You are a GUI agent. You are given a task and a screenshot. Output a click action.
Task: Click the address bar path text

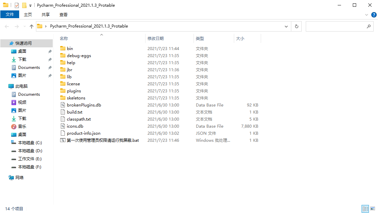(x=89, y=26)
